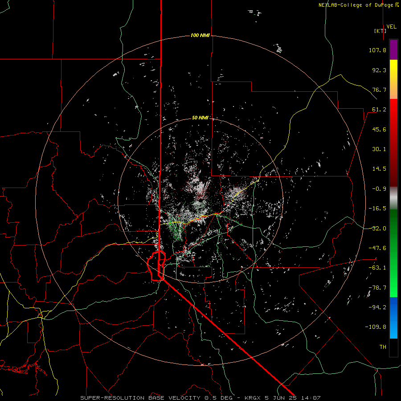Image resolution: width=401 pixels, height=401 pixels.
Task: Click the purple top segment of color bar
Action: 393,50
